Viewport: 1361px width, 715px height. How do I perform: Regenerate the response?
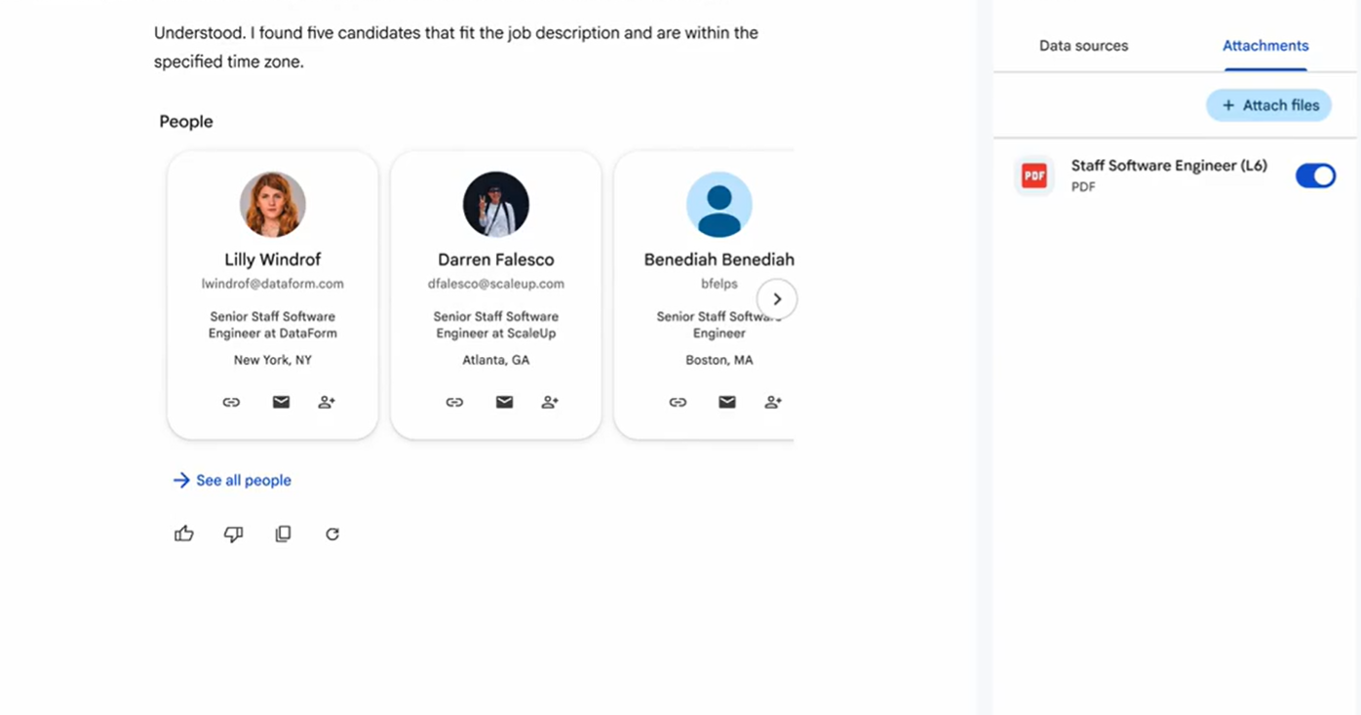tap(332, 534)
